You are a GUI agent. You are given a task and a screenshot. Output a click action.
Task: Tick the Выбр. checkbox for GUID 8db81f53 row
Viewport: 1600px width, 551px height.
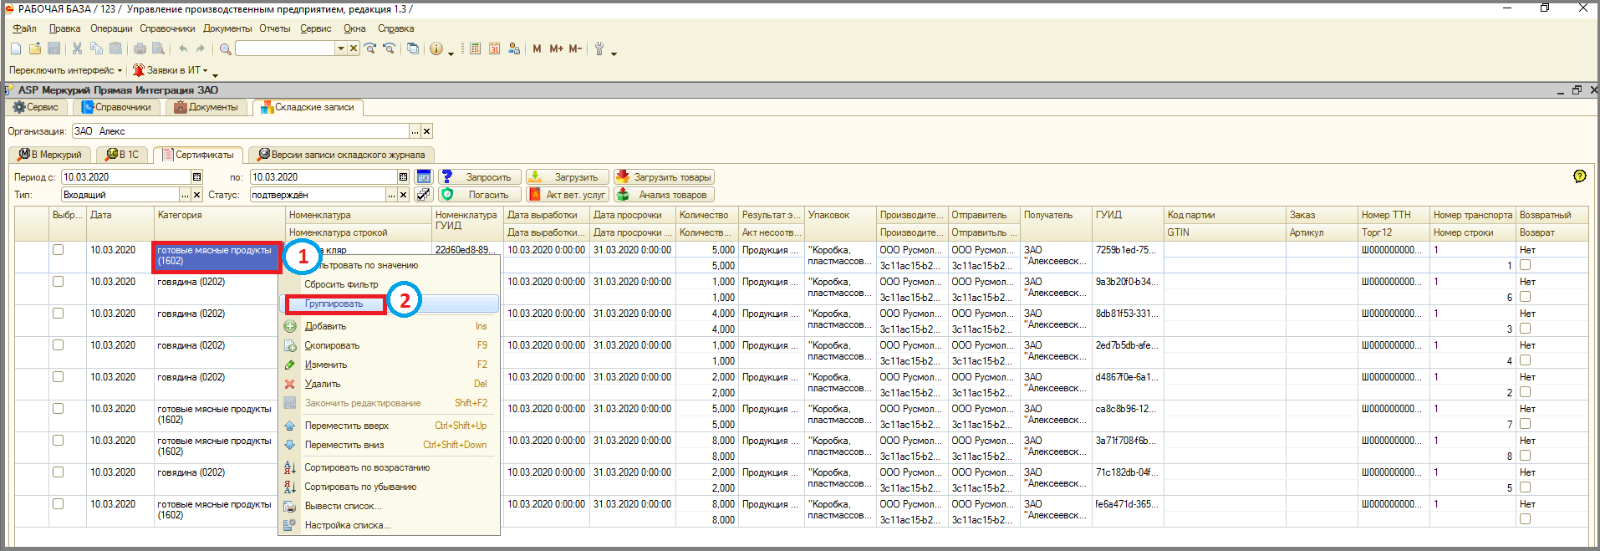[x=58, y=313]
